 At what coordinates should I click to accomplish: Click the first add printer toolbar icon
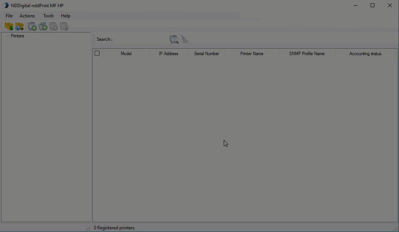[x=32, y=26]
